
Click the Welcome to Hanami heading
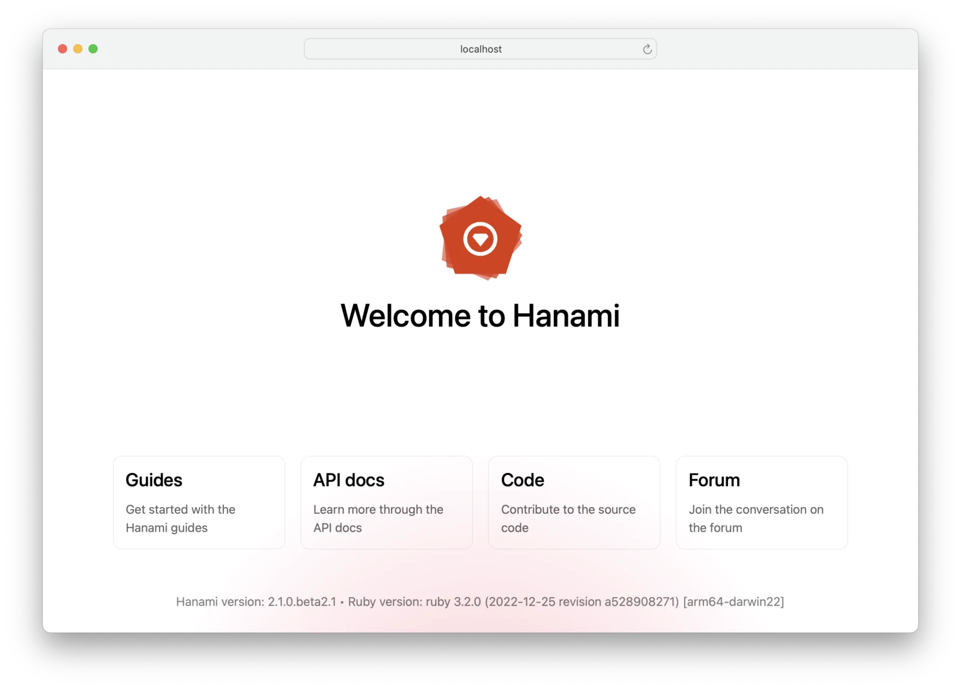pyautogui.click(x=480, y=316)
